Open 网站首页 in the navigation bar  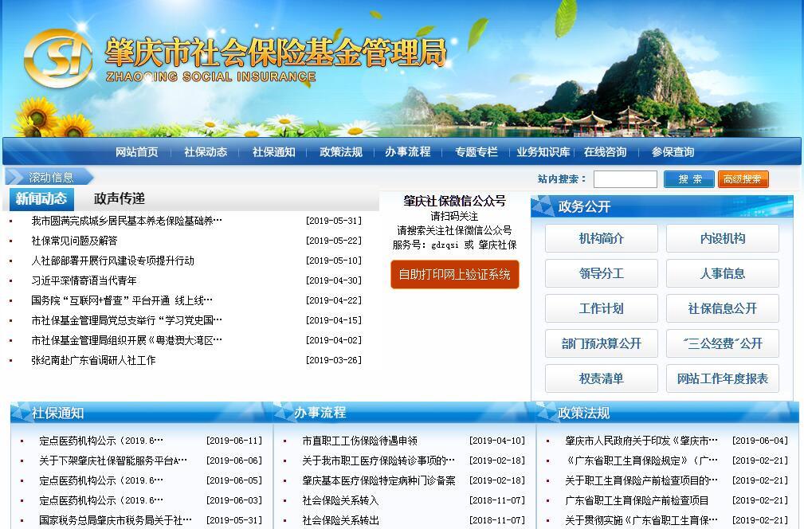[136, 152]
